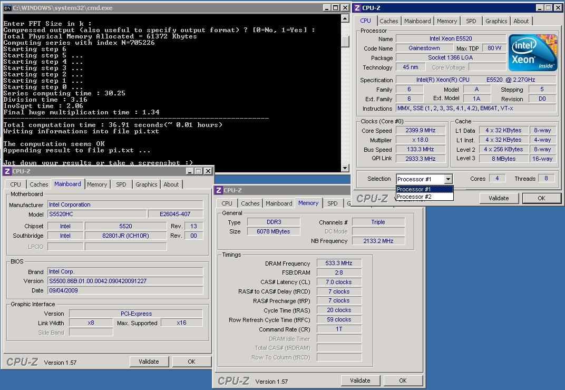Click Cycle Time tRAS value 20 clocks

(339, 310)
